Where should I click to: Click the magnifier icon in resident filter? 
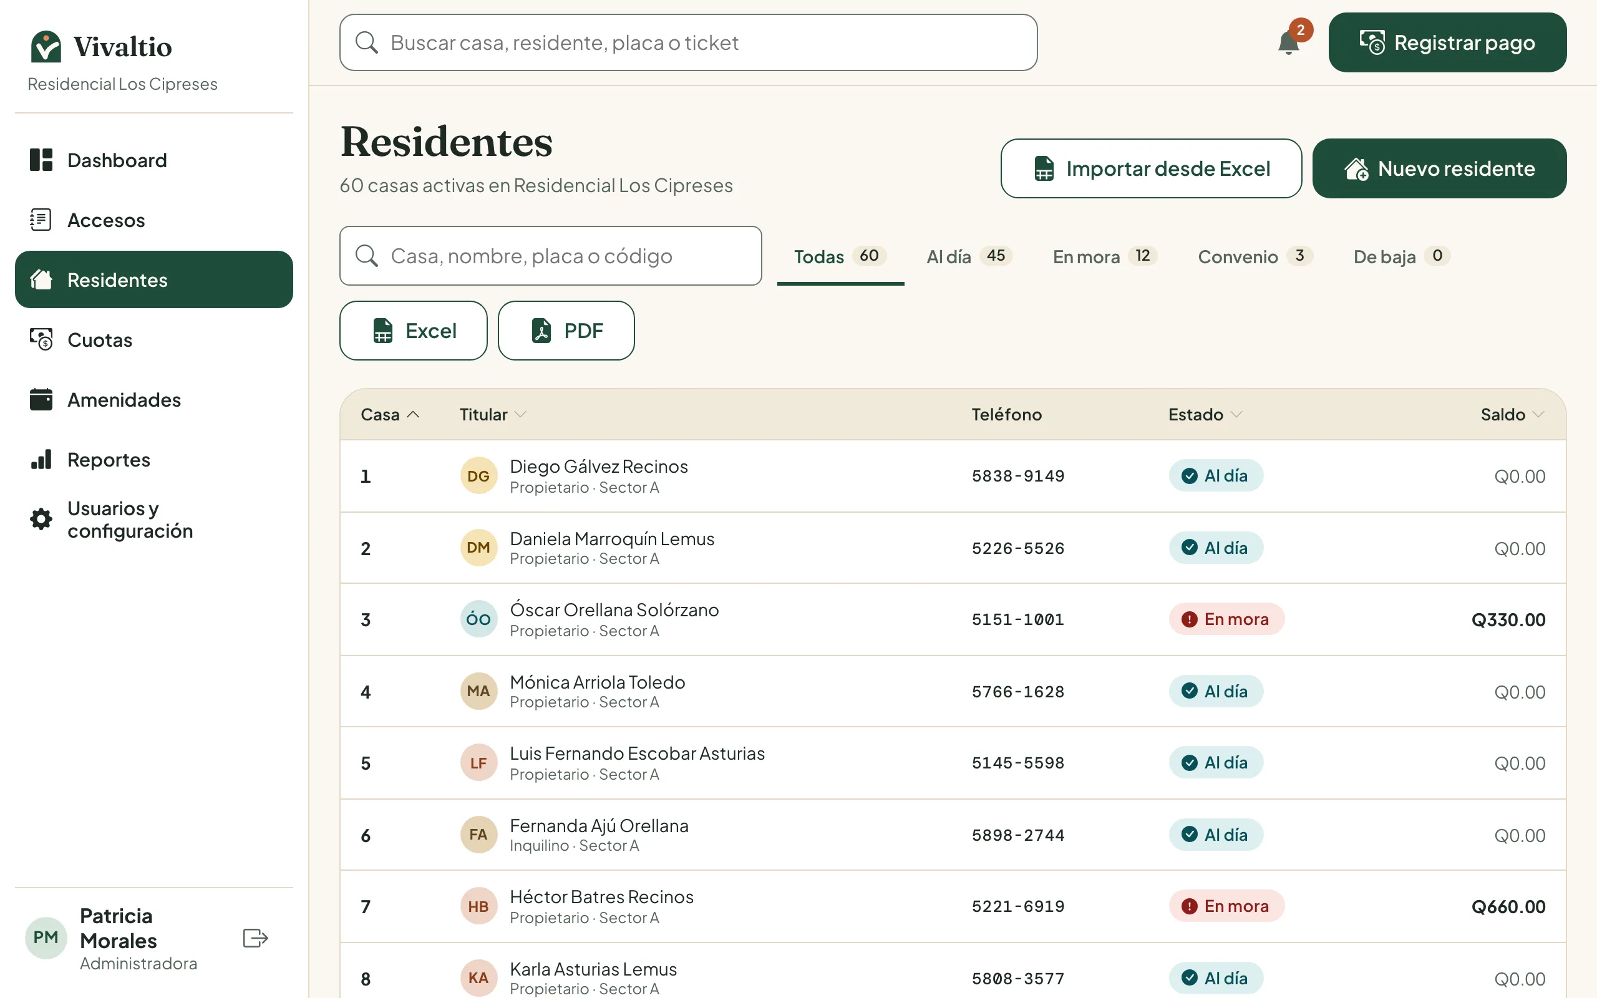[367, 256]
